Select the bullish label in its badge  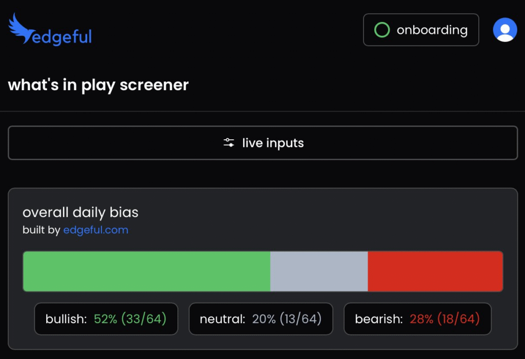(67, 319)
